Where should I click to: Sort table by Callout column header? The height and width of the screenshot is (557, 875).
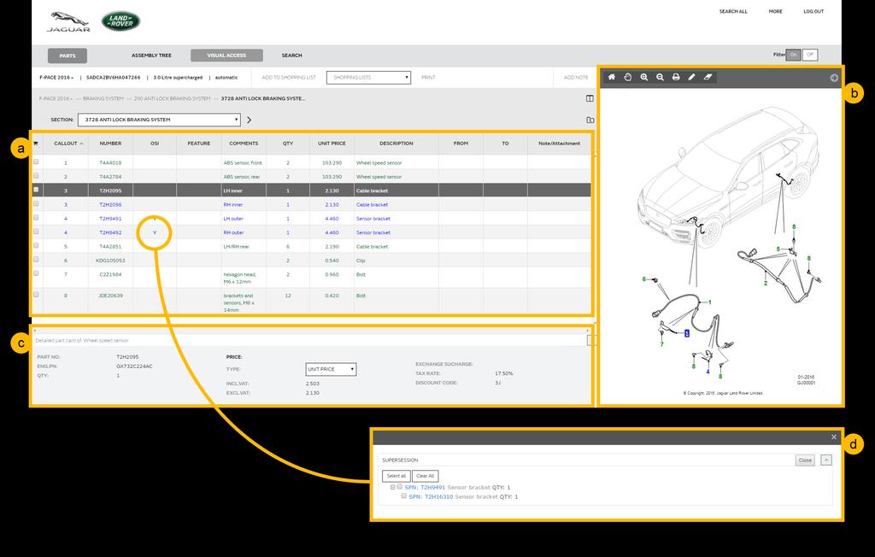(x=66, y=144)
